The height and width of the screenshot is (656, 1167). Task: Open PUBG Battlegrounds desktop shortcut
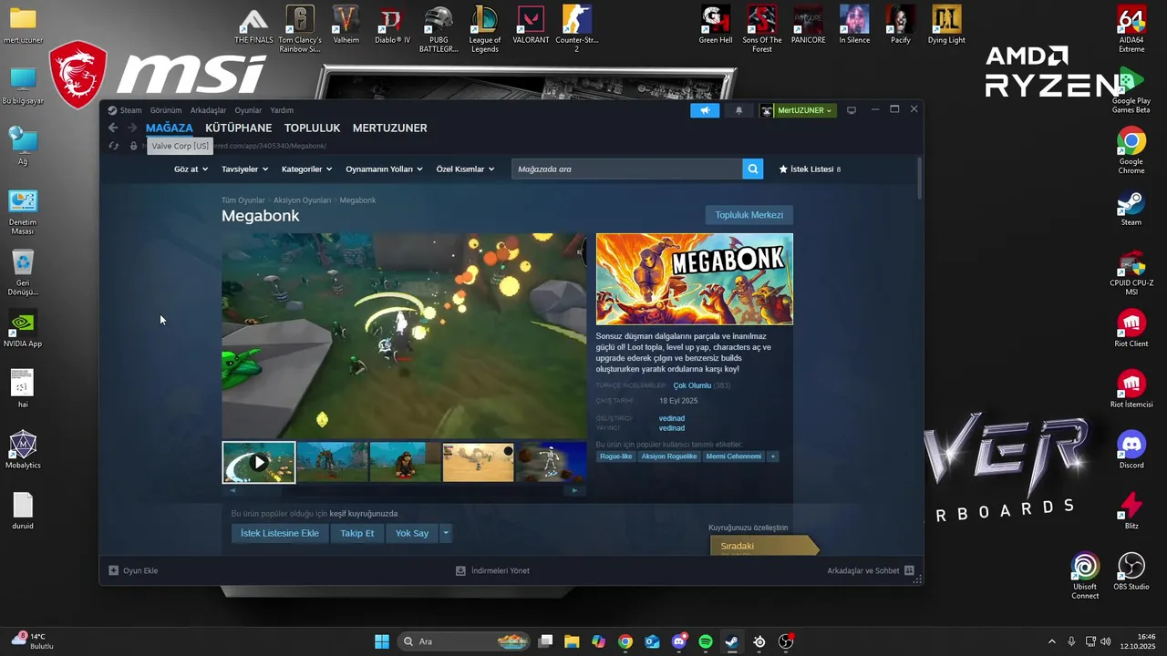[439, 29]
